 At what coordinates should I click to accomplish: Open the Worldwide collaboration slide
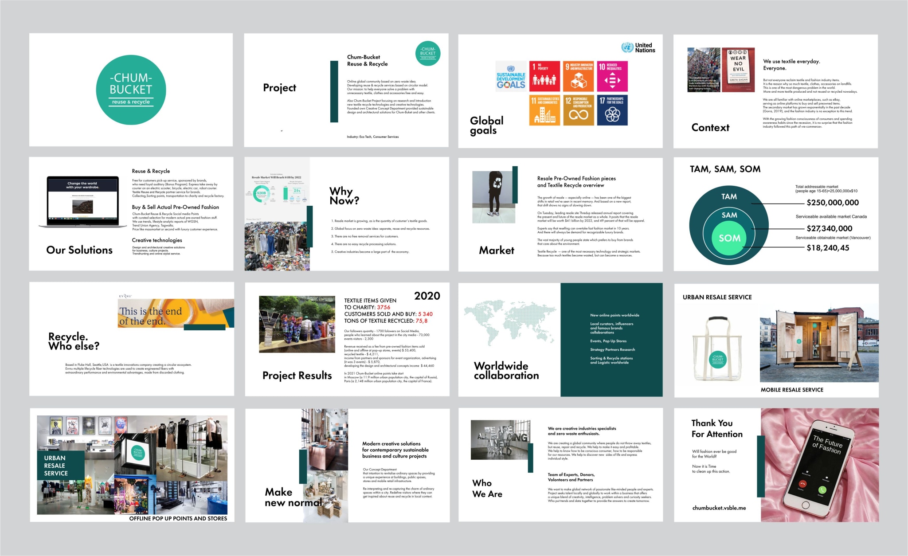560,340
